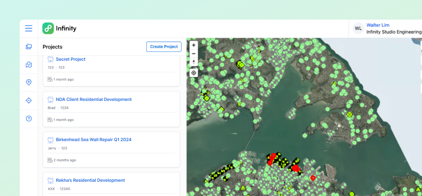Viewport: 422px width, 196px height.
Task: Click the WL user avatar
Action: click(x=358, y=28)
